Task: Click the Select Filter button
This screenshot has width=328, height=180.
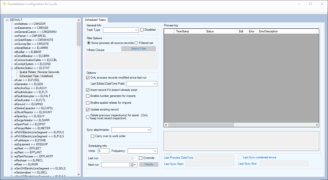Action: (139, 49)
